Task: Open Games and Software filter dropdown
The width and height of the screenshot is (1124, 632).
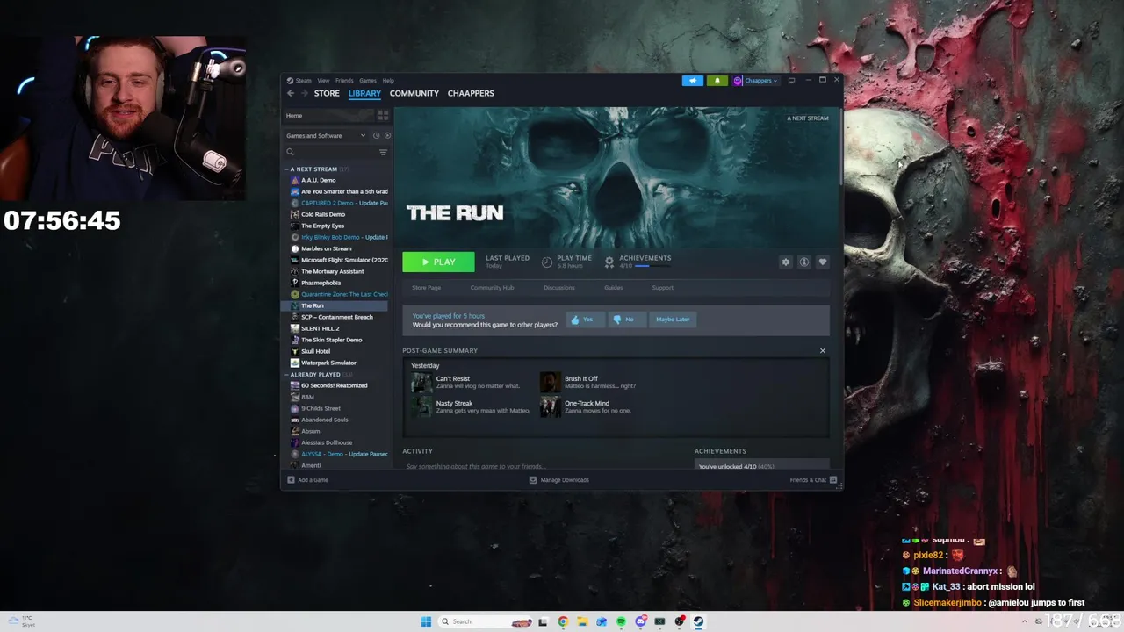Action: click(326, 136)
